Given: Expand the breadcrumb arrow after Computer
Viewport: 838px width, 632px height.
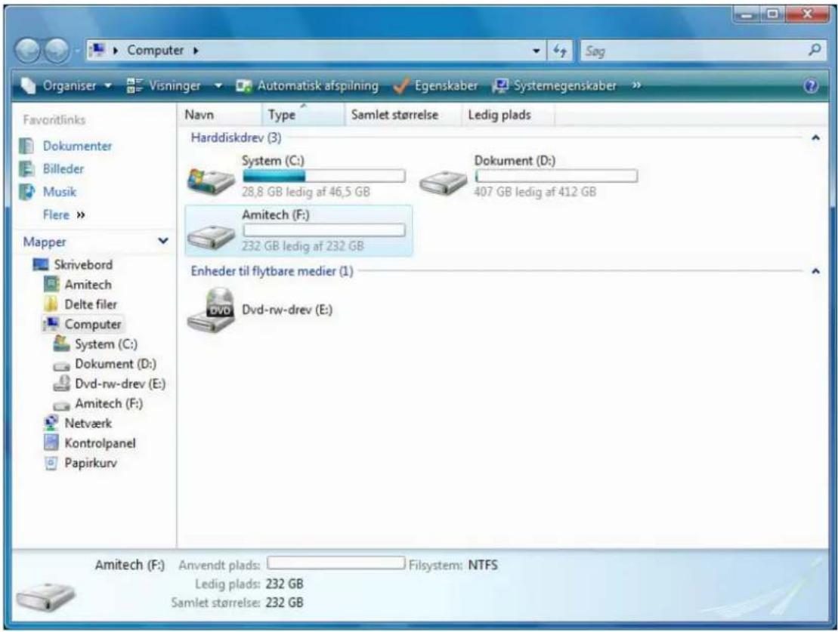Looking at the screenshot, I should coord(196,51).
